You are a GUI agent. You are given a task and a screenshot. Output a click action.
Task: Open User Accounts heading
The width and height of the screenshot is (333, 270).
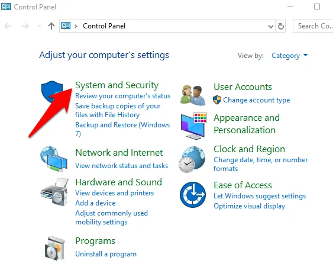coord(243,87)
